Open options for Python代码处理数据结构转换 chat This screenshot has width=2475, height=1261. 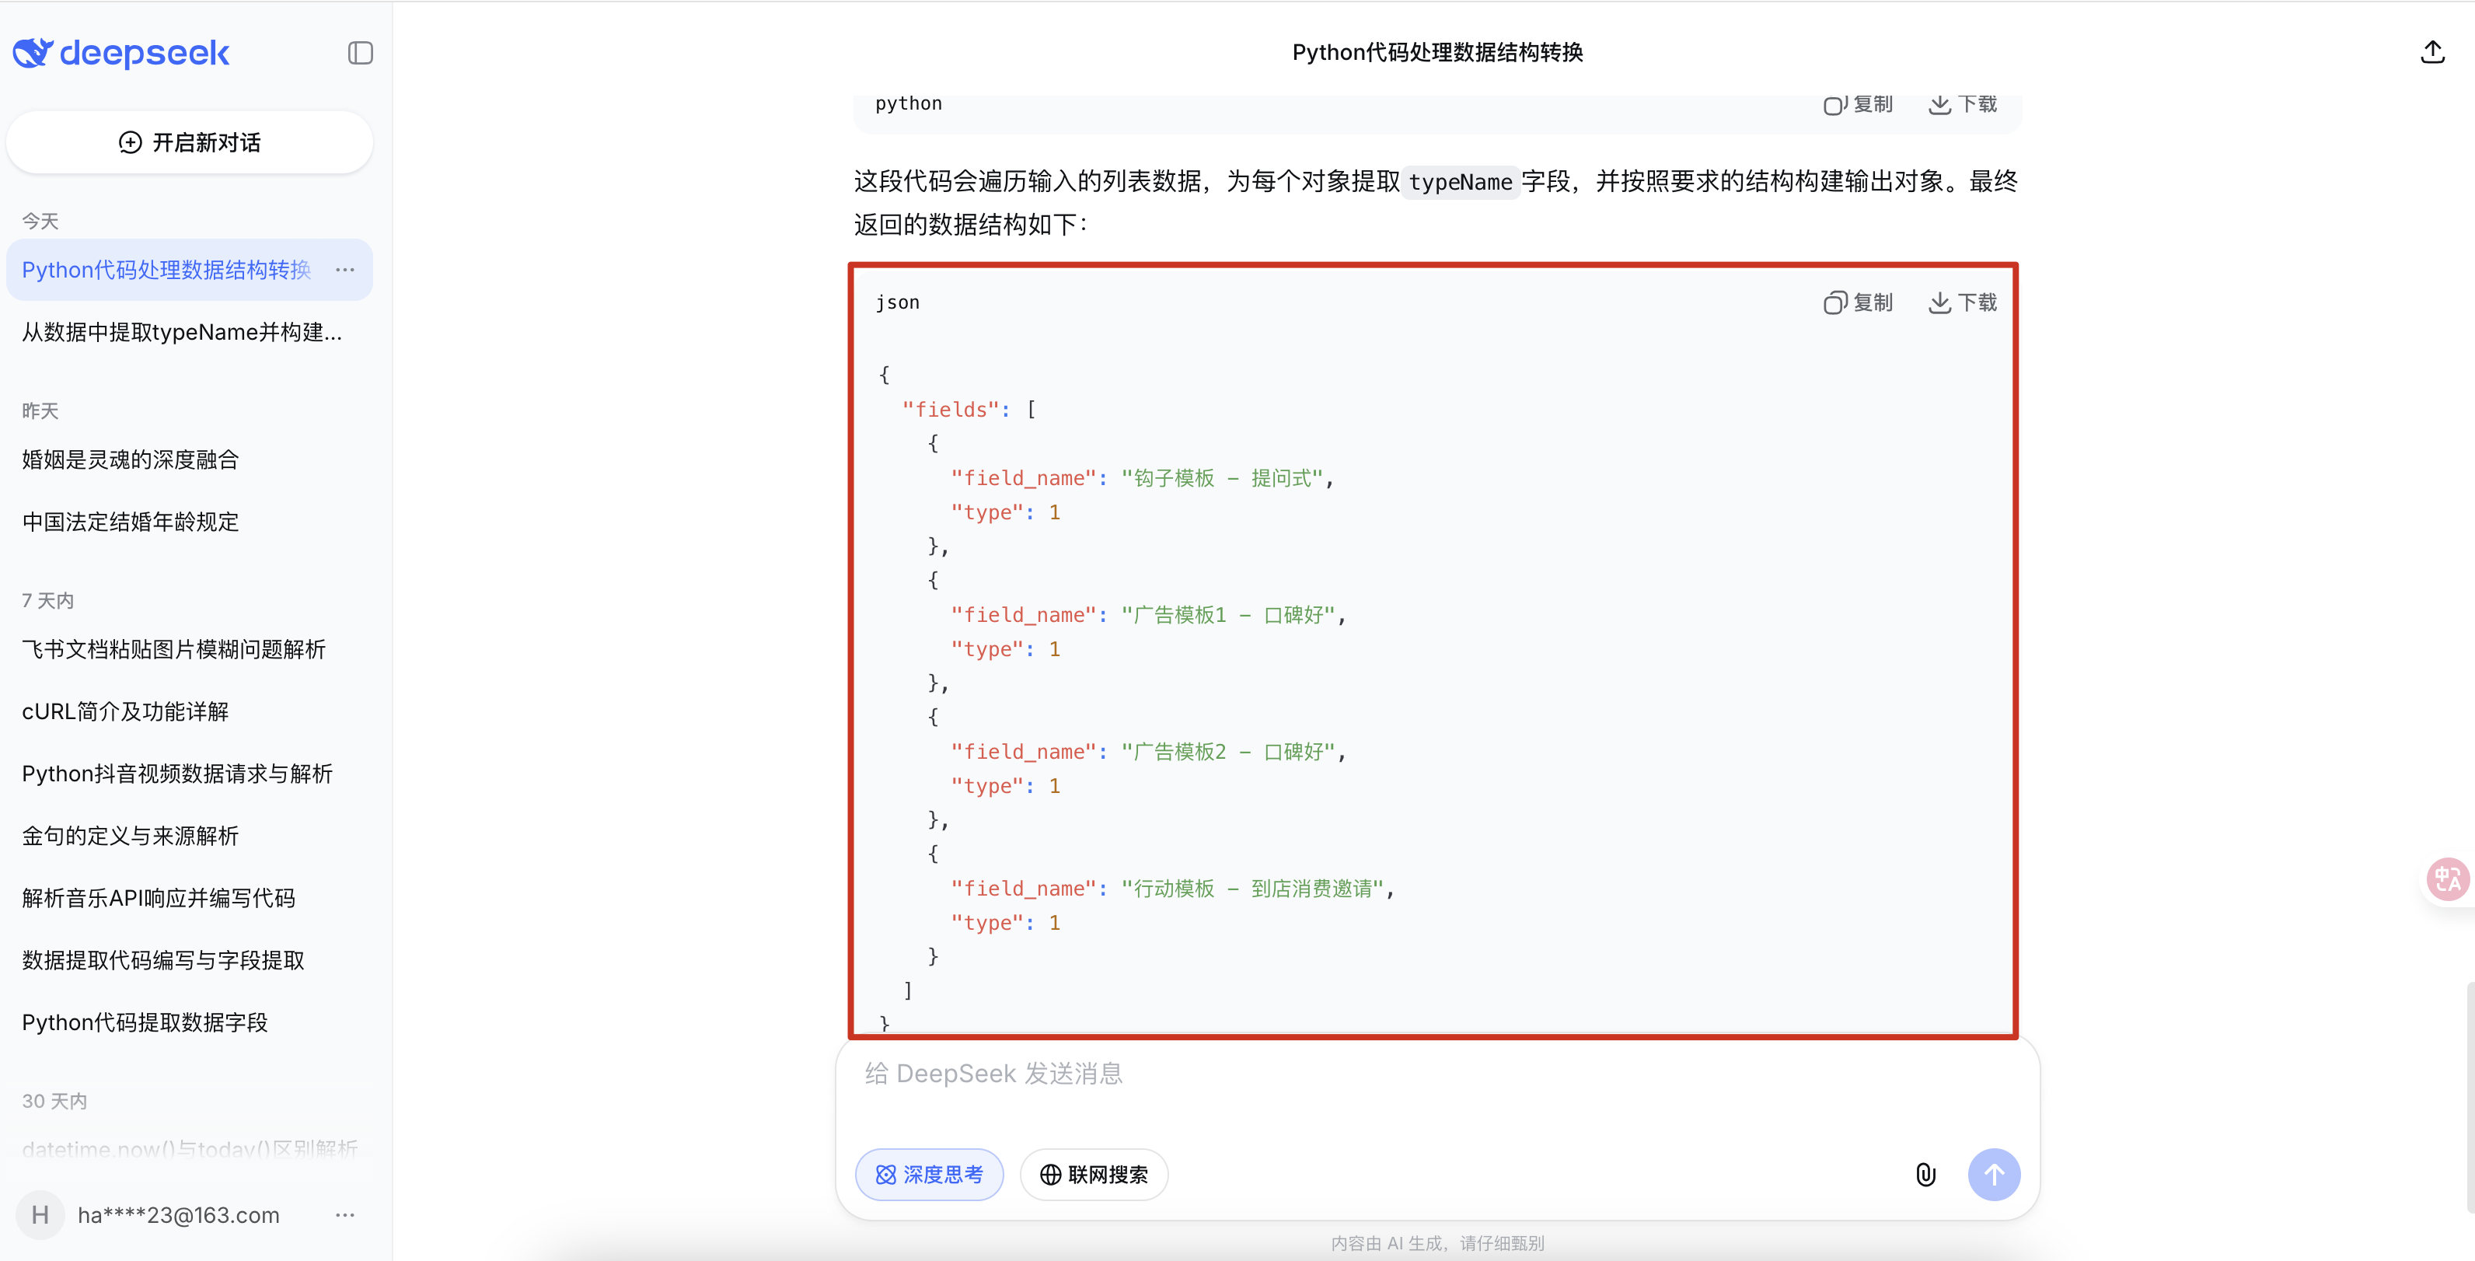tap(345, 270)
